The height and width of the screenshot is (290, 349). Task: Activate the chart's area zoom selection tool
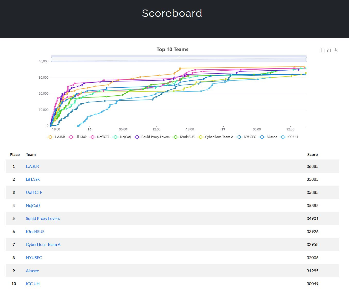click(322, 50)
